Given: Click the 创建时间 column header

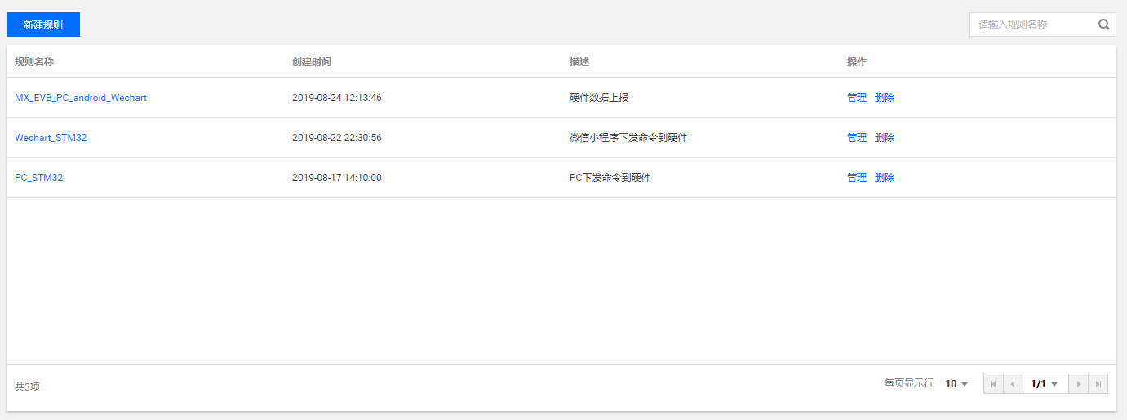Looking at the screenshot, I should tap(312, 61).
